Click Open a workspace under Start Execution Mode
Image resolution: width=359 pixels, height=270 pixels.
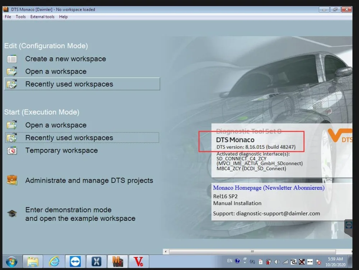(x=56, y=125)
